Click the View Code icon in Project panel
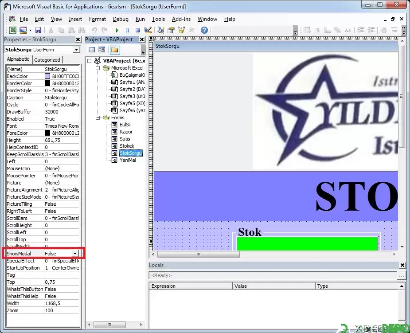 pos(92,50)
